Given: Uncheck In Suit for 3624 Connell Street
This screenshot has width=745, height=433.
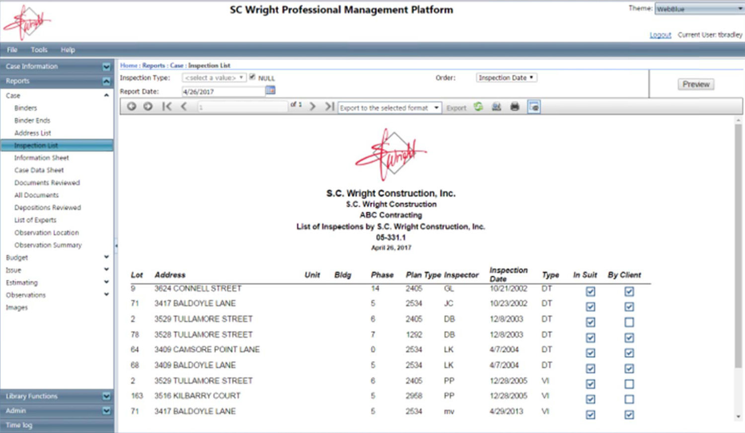Looking at the screenshot, I should tap(590, 291).
